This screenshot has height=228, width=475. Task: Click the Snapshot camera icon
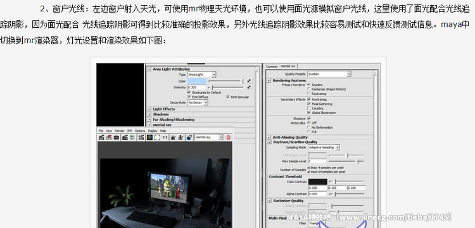coord(117,138)
